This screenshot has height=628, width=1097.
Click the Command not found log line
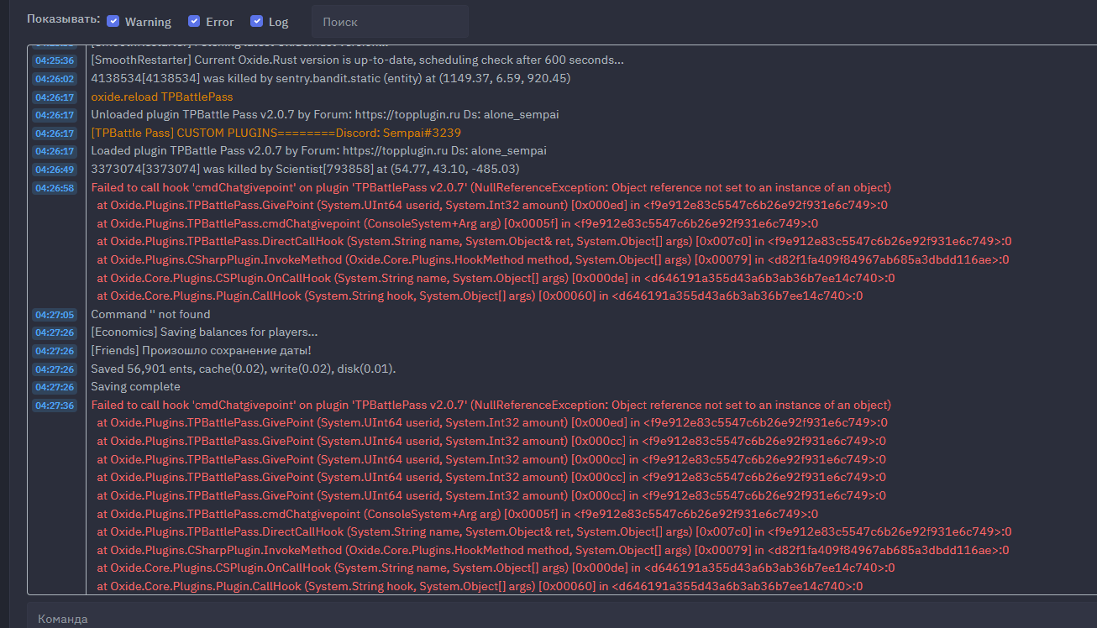pos(150,315)
